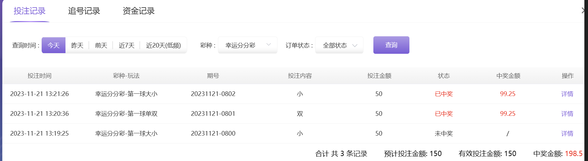Open 详情 for issue 20231121-0801
This screenshot has height=161, width=588.
[567, 114]
